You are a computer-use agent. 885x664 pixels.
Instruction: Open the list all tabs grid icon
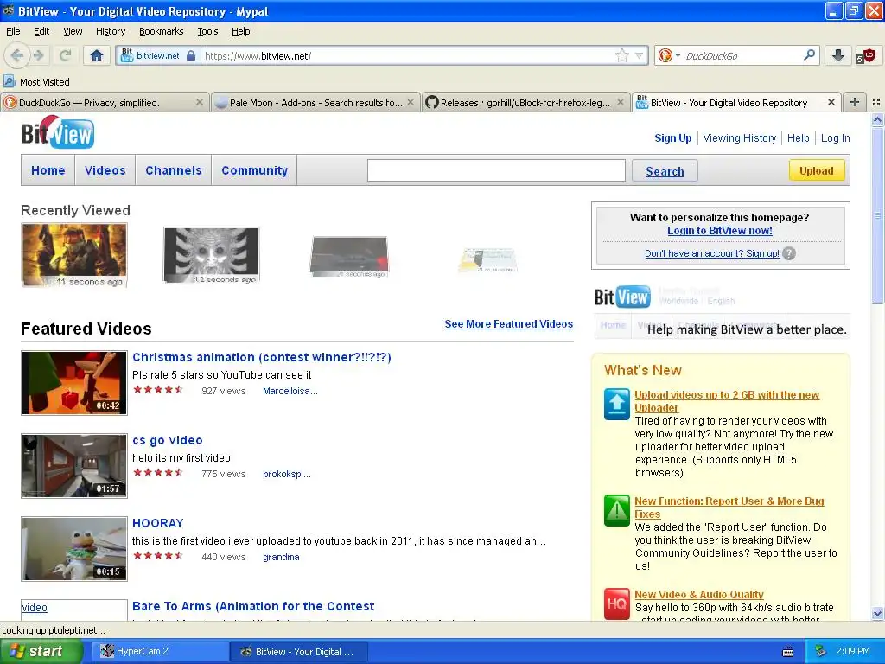[x=876, y=102]
